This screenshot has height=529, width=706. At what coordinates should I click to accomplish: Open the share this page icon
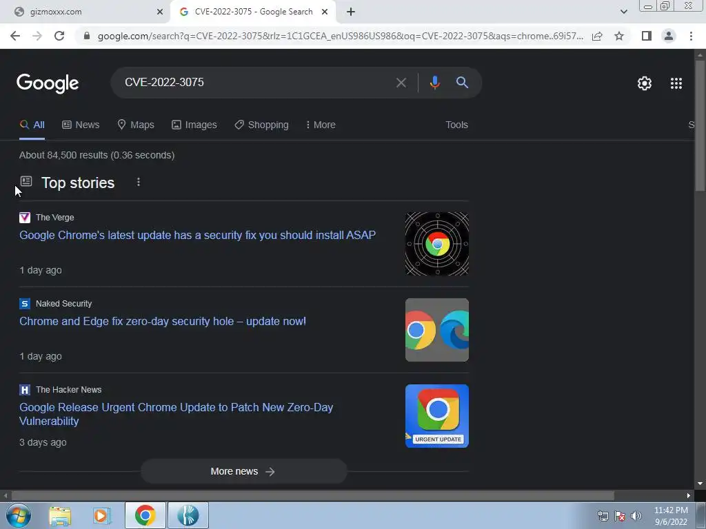click(x=597, y=36)
